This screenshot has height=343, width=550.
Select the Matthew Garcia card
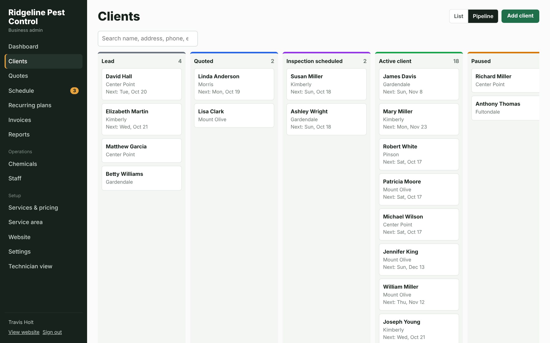click(x=142, y=150)
